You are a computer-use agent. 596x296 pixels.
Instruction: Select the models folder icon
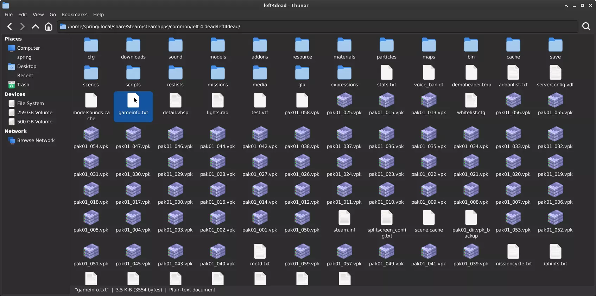[218, 45]
